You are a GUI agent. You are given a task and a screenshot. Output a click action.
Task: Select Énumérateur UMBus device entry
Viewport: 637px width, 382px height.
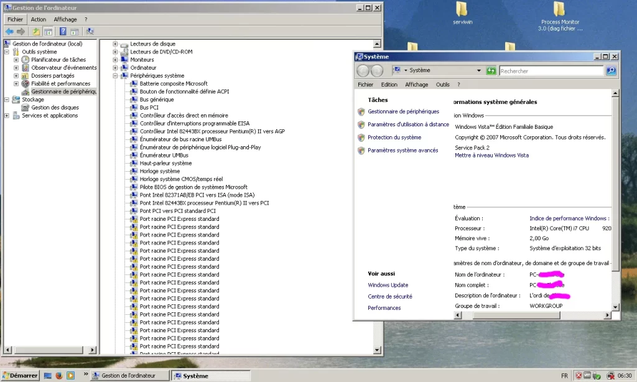(164, 156)
